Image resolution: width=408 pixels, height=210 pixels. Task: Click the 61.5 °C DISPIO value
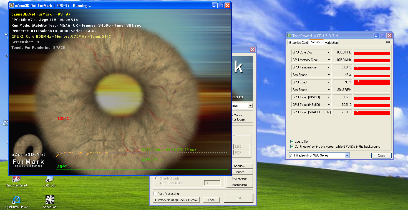pyautogui.click(x=342, y=97)
